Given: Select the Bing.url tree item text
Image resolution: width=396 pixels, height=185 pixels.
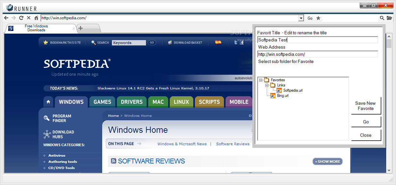Looking at the screenshot, I should [283, 96].
